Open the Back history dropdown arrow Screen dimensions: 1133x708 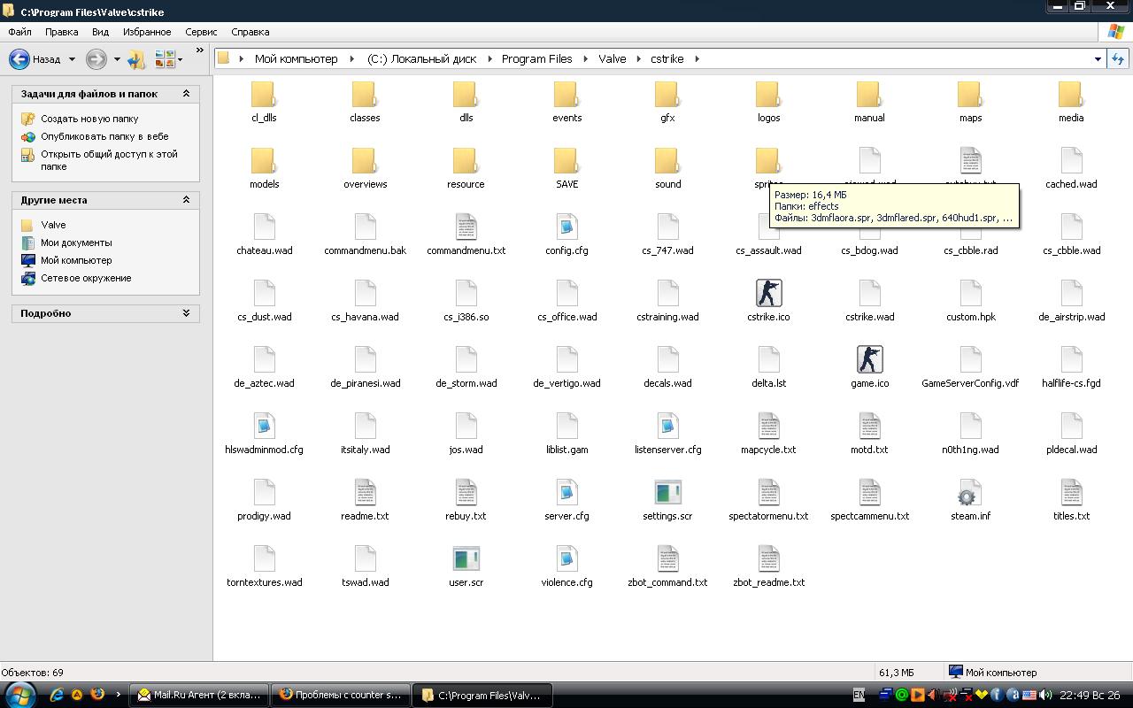72,59
